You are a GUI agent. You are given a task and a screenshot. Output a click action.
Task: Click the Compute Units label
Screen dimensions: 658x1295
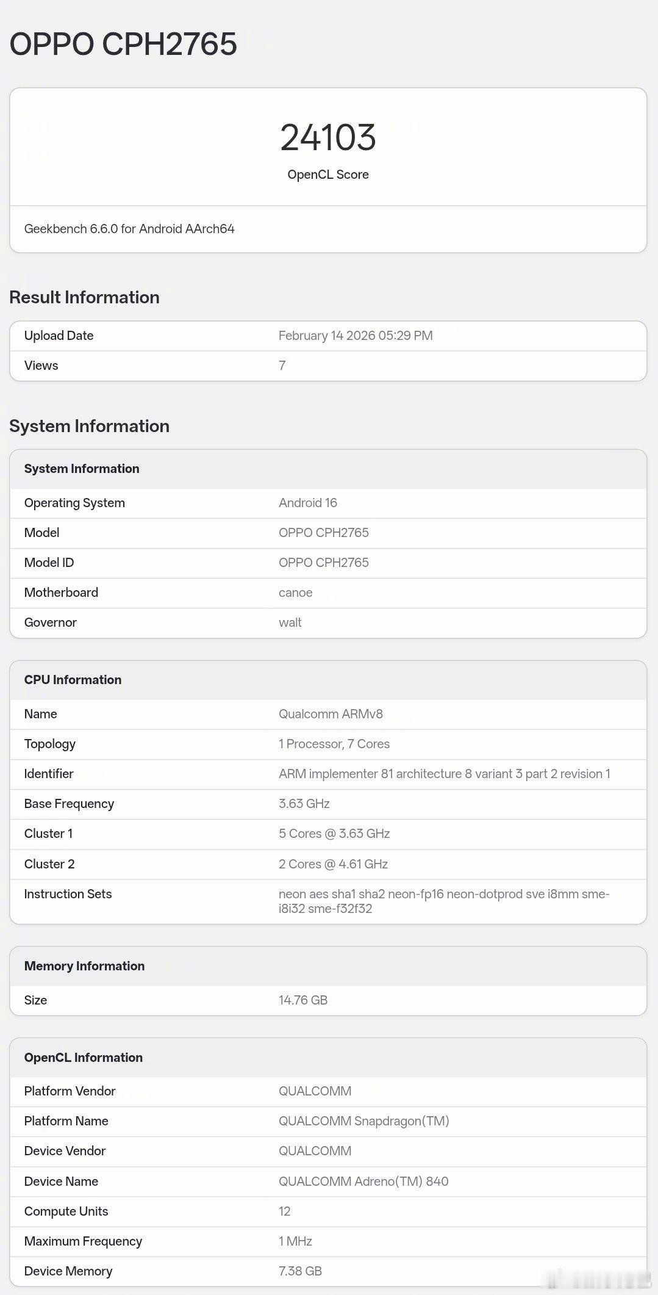pyautogui.click(x=66, y=1211)
